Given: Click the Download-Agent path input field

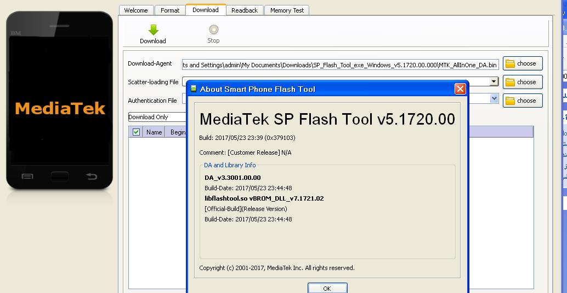Looking at the screenshot, I should 341,65.
